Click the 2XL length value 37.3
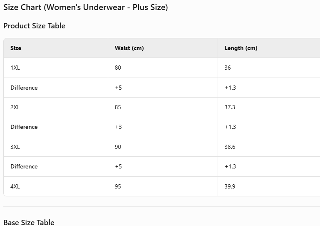Image resolution: width=320 pixels, height=226 pixels. [230, 107]
